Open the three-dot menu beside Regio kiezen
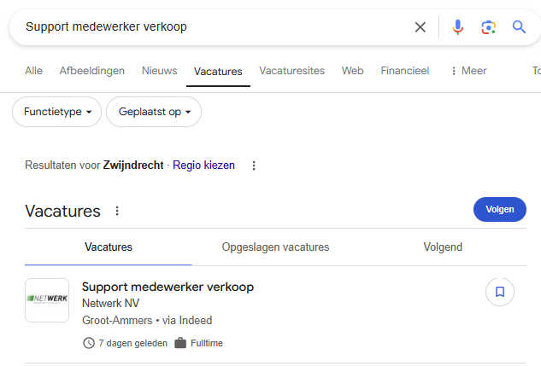This screenshot has height=366, width=541. coord(253,166)
